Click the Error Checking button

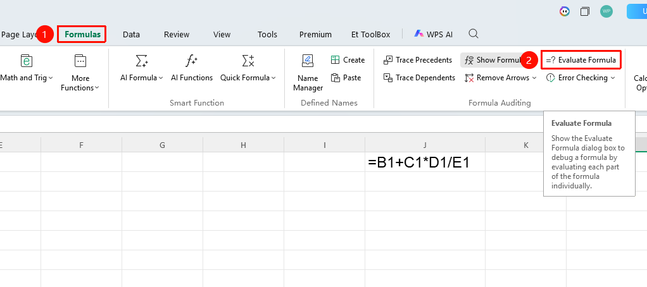577,78
